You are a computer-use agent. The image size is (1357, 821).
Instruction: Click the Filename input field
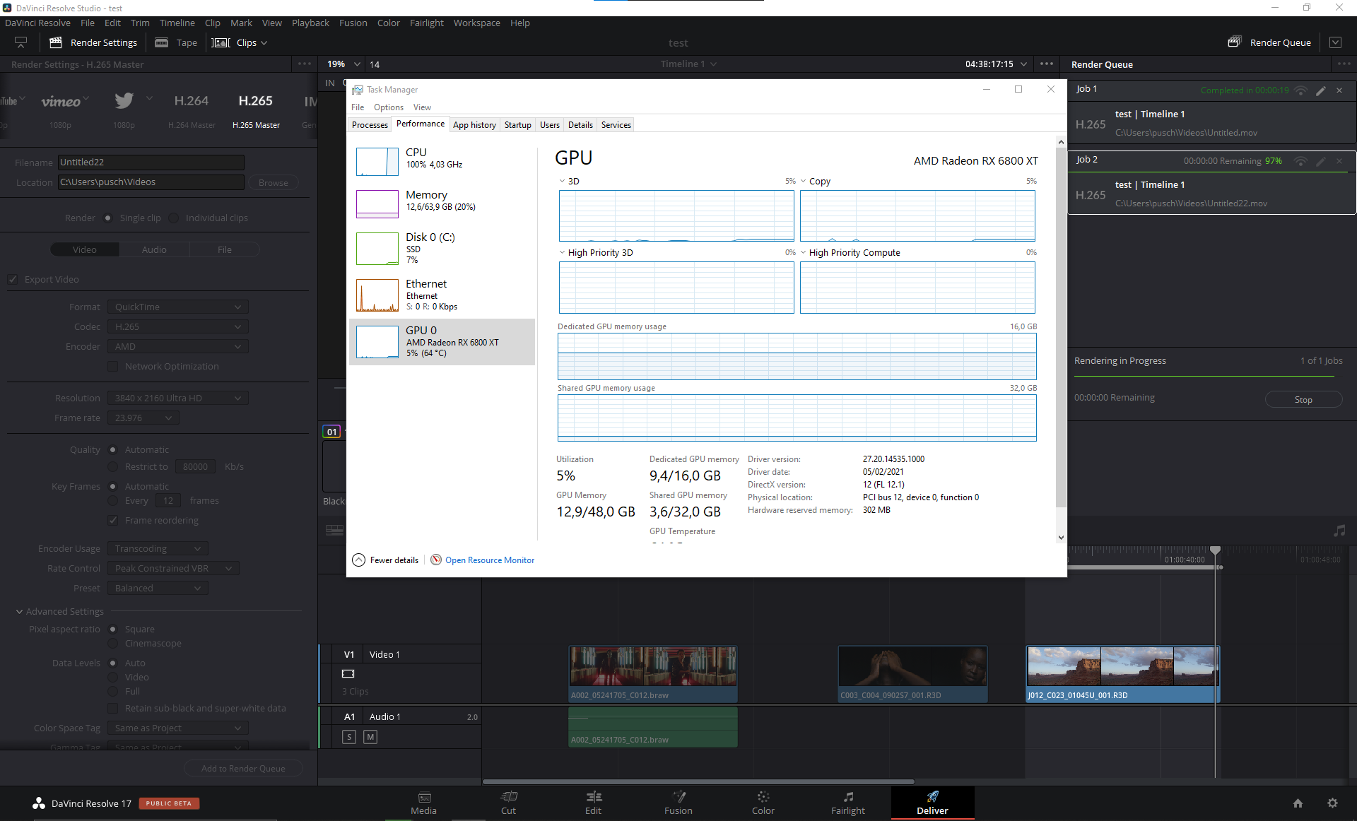pos(151,163)
